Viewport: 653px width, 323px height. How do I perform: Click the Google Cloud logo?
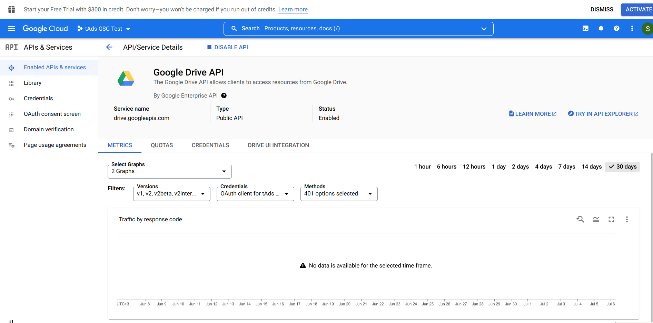tap(45, 29)
